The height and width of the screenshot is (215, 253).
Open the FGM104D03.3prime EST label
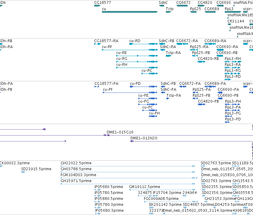tap(78, 175)
